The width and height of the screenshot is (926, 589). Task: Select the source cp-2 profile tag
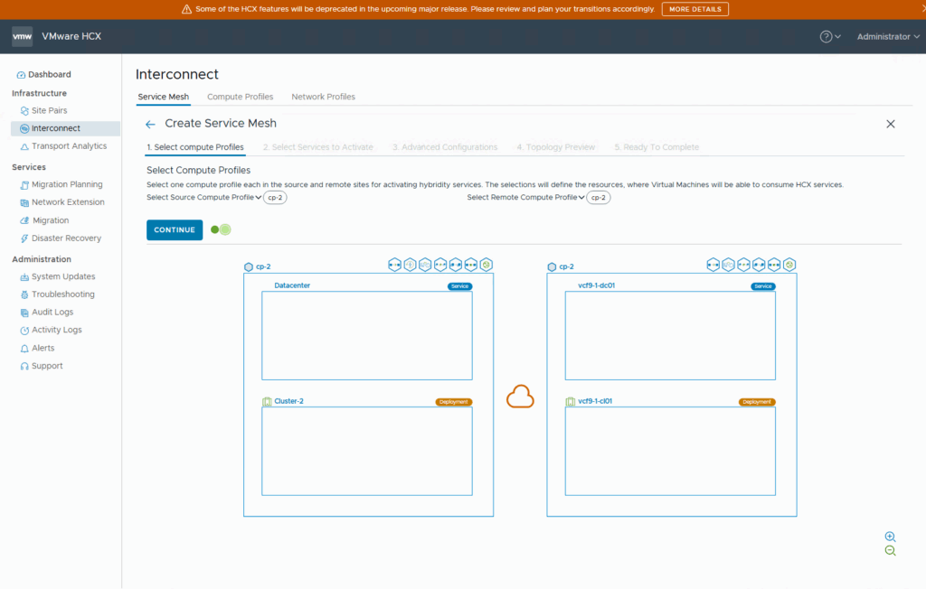[275, 197]
